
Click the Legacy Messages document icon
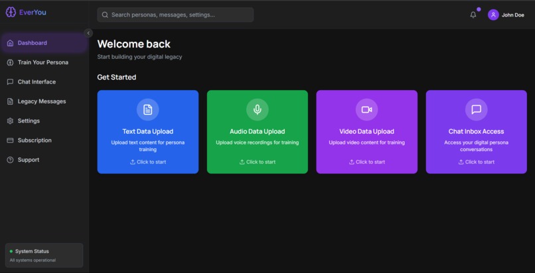pos(10,101)
